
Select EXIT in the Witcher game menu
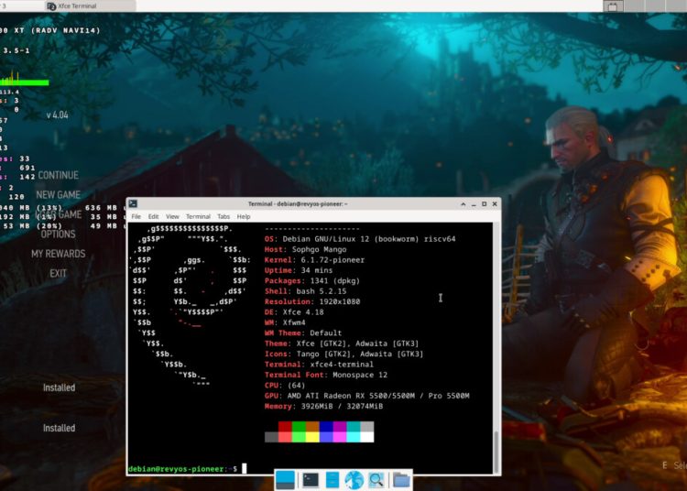[59, 274]
